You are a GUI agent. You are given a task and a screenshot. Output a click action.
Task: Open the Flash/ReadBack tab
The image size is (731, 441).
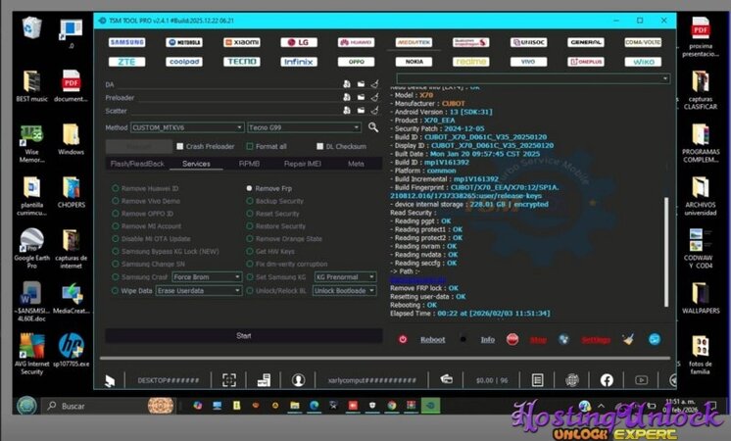136,164
